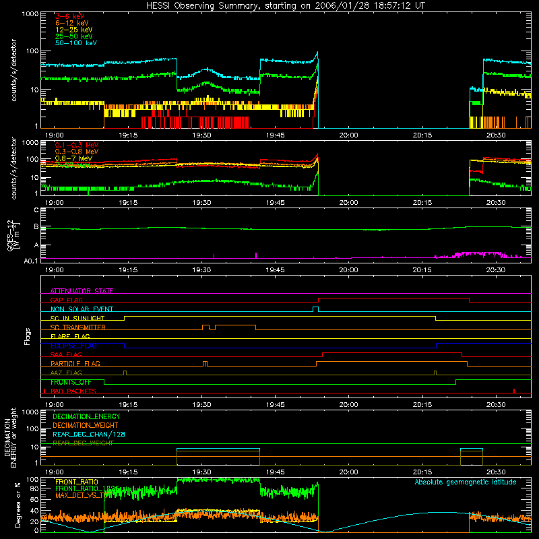Click the FRONT_RATIO legend label
Image resolution: width=539 pixels, height=539 pixels.
coord(77,482)
